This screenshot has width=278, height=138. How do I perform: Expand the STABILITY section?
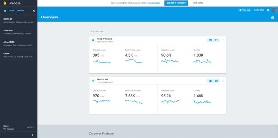pos(19,32)
